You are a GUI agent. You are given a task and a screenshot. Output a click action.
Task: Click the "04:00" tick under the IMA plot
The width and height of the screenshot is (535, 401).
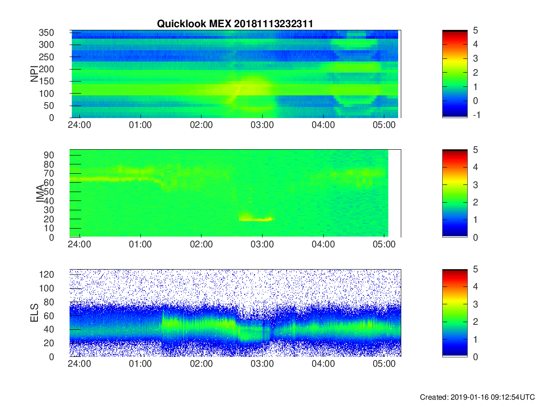323,244
